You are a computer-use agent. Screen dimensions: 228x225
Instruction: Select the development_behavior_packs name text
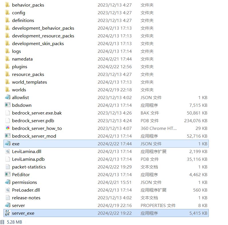[43, 28]
